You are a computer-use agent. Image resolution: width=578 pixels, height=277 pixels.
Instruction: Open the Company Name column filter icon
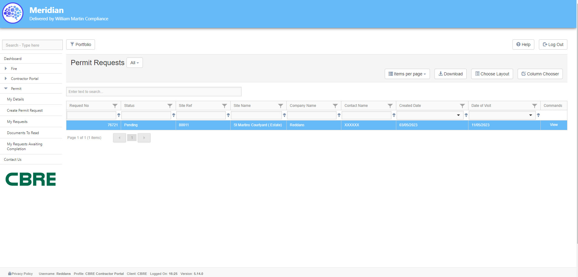(x=335, y=106)
